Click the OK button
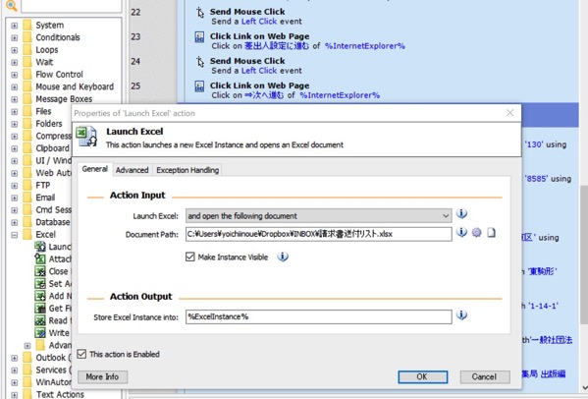The width and height of the screenshot is (588, 399). coord(423,376)
